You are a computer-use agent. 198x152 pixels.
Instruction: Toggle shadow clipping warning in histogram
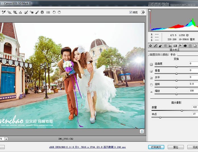point(150,11)
